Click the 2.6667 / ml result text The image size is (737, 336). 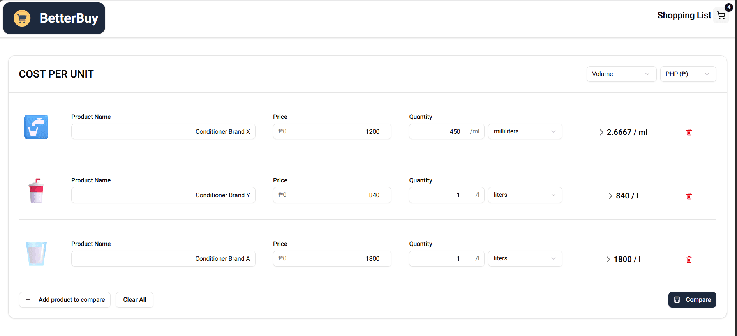pyautogui.click(x=627, y=133)
